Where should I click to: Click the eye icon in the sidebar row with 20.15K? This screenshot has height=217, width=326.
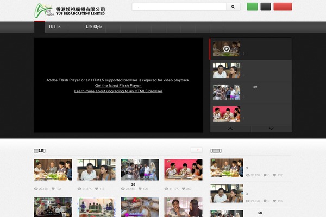click(x=248, y=175)
